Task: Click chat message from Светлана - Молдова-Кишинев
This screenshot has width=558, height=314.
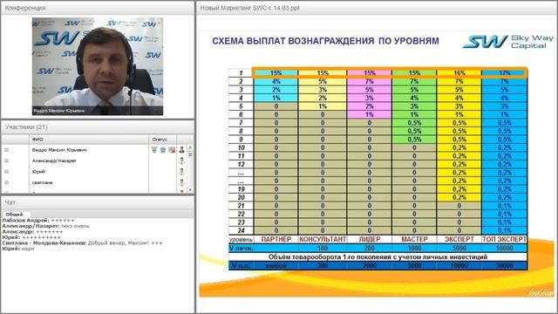Action: 82,242
